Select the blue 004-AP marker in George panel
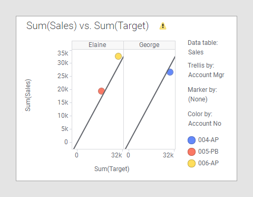253x197 pixels. (x=170, y=72)
